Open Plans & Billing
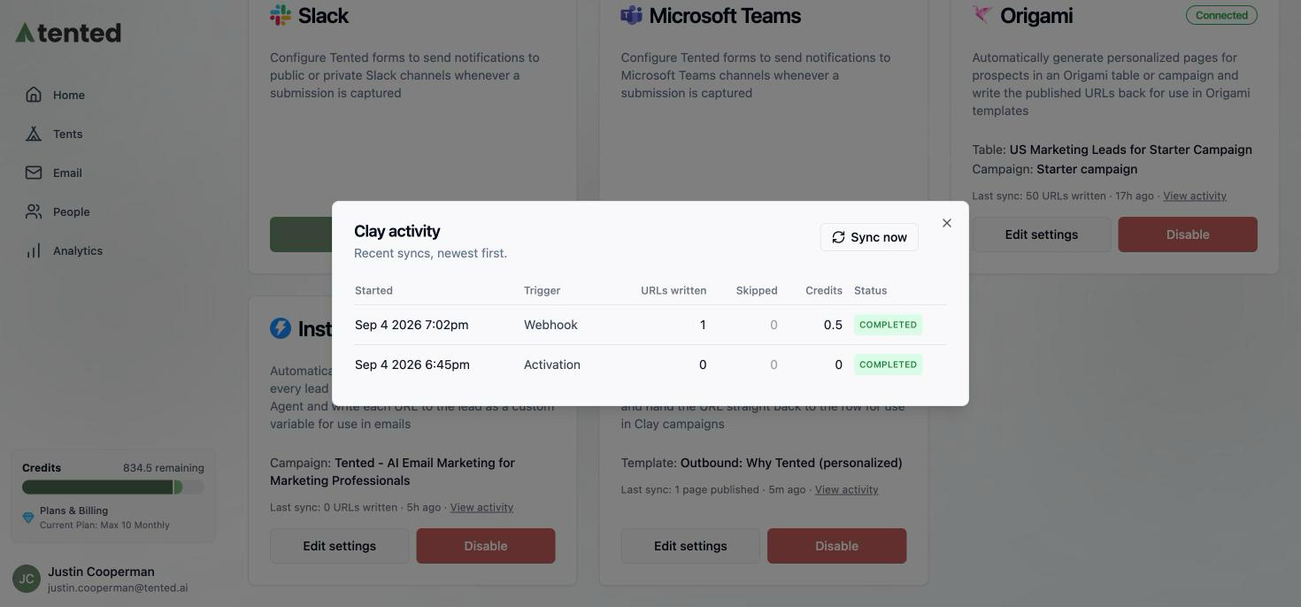This screenshot has height=607, width=1301. pos(73,511)
